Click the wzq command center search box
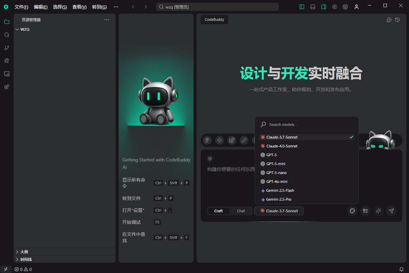The width and height of the screenshot is (409, 273). point(217,7)
